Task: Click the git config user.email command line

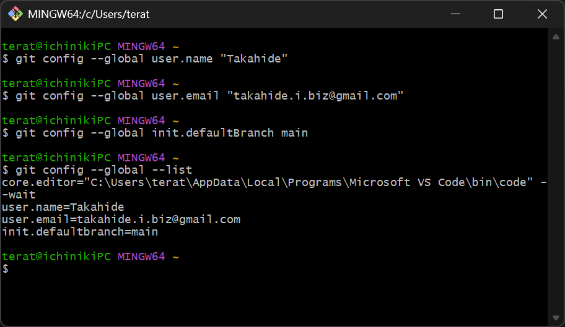Action: (203, 96)
